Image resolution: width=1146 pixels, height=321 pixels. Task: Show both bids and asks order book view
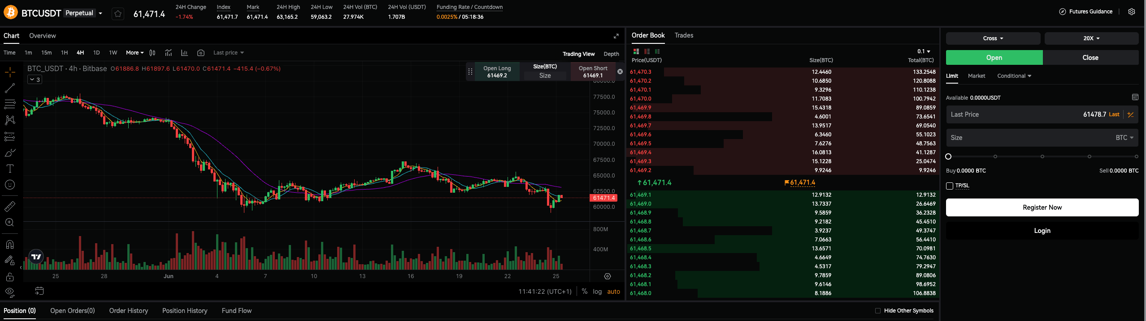(636, 51)
